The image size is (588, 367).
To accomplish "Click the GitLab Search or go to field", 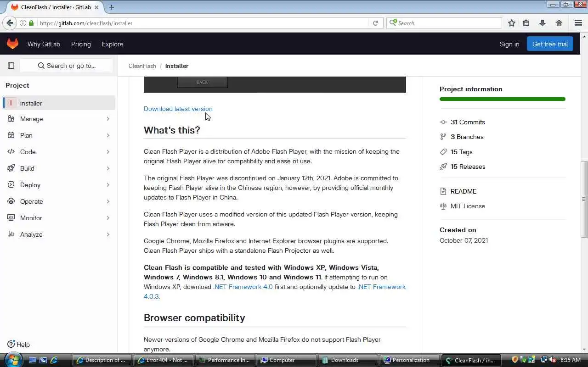I will [x=67, y=66].
